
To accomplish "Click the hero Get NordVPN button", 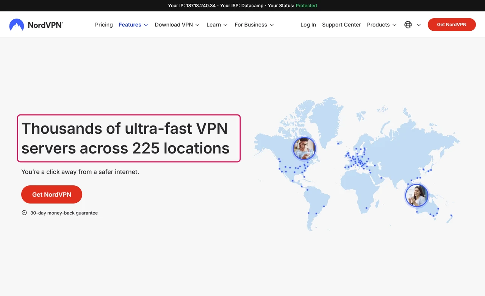I will point(52,194).
